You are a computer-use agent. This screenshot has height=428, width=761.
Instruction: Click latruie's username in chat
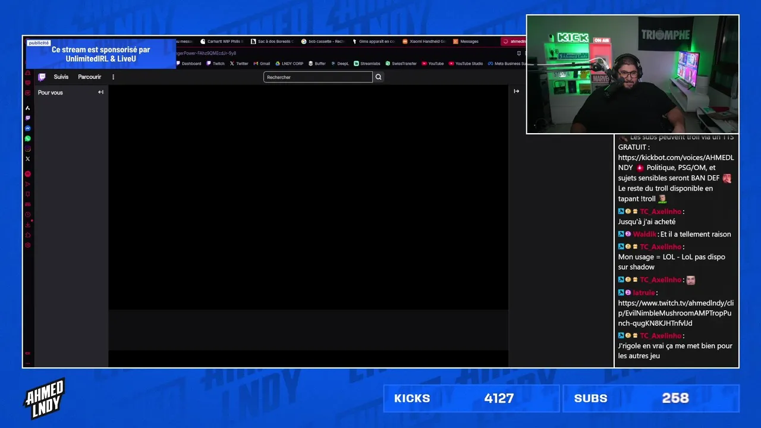coord(643,292)
